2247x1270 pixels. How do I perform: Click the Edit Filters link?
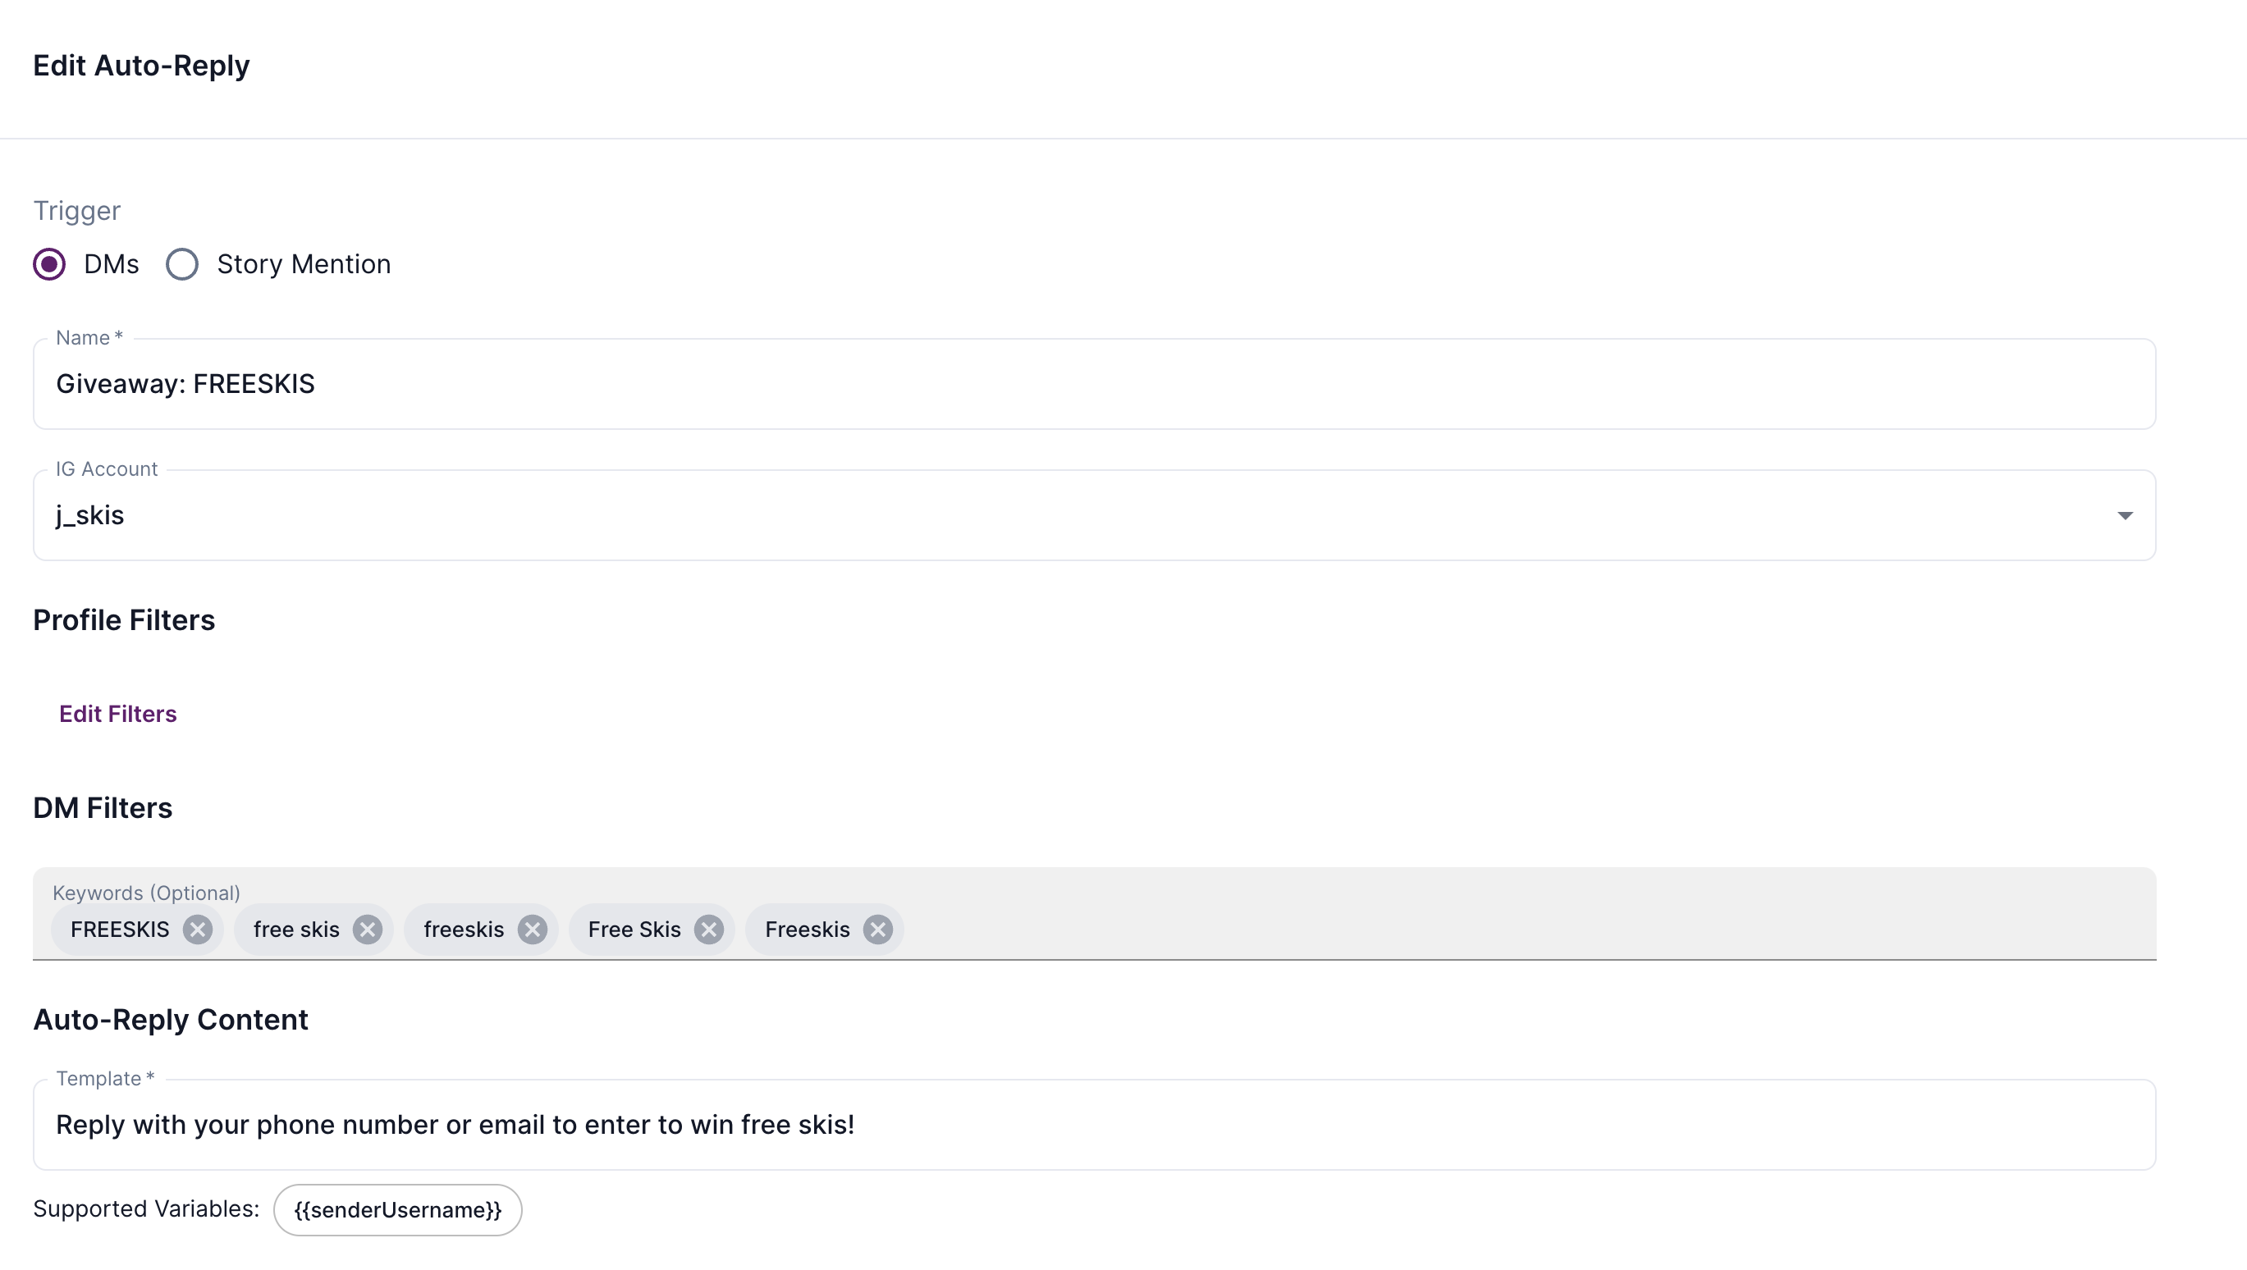point(117,714)
